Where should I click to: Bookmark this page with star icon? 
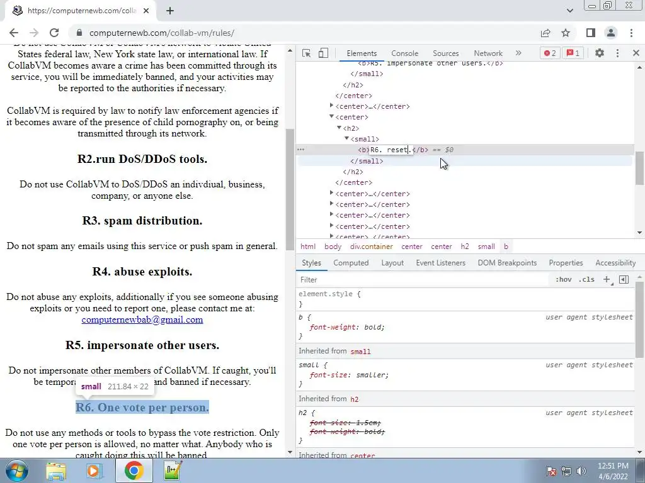point(566,33)
